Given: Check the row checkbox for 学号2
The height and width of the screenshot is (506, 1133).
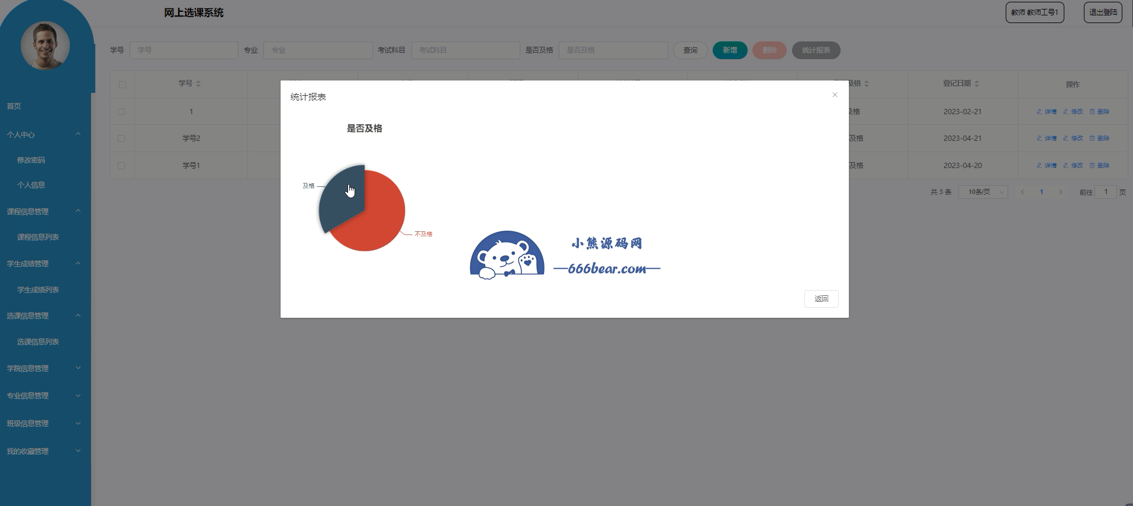Looking at the screenshot, I should [x=121, y=138].
